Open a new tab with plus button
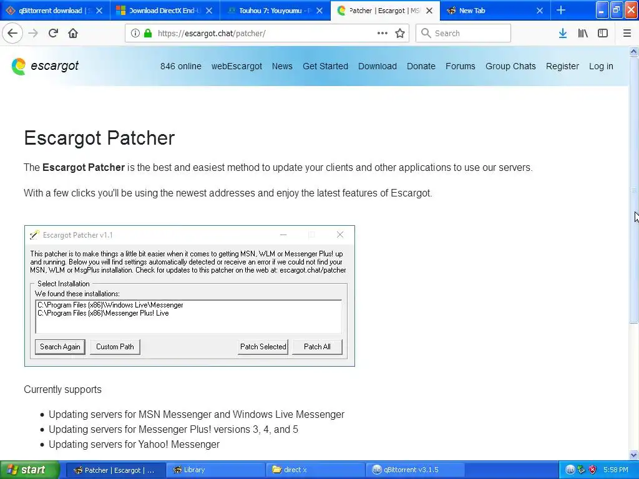This screenshot has width=639, height=479. pos(561,10)
